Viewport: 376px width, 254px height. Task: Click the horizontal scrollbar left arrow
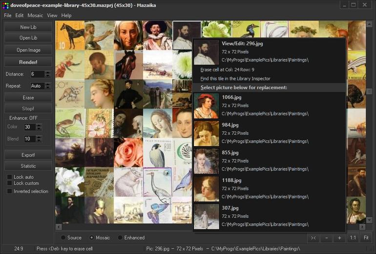(59, 227)
